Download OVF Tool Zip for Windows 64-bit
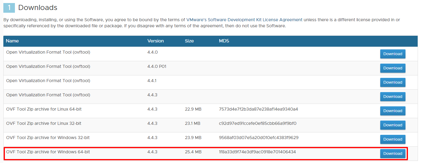This screenshot has height=163, width=421. click(393, 154)
